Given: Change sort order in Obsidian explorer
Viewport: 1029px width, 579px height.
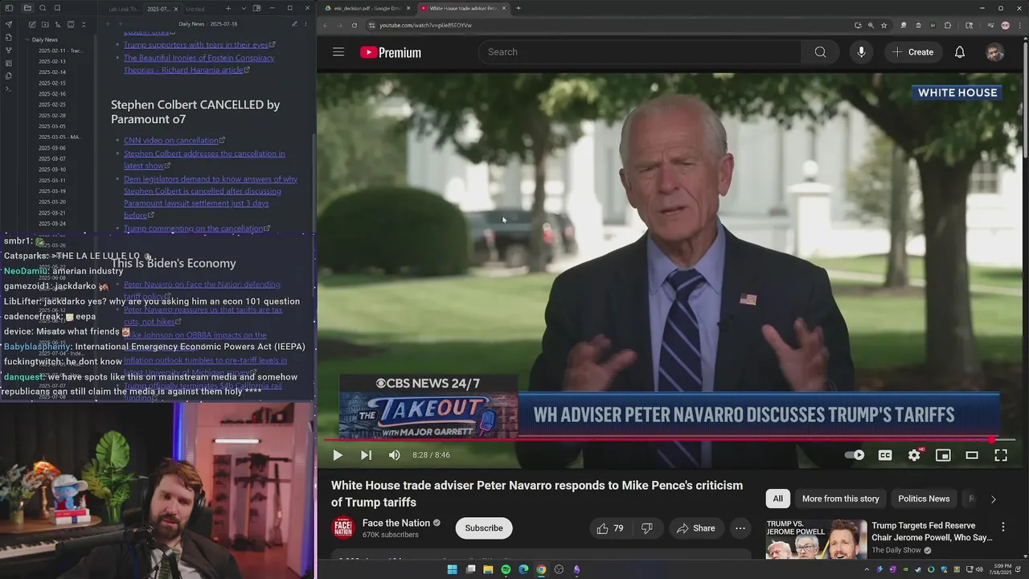Looking at the screenshot, I should coord(58,24).
